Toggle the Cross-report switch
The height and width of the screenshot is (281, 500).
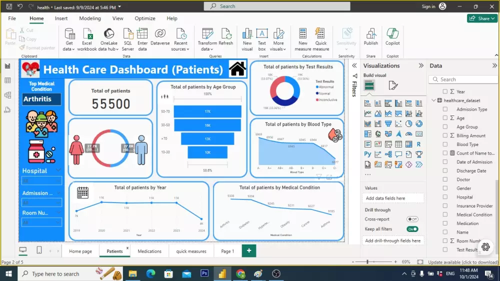click(412, 219)
